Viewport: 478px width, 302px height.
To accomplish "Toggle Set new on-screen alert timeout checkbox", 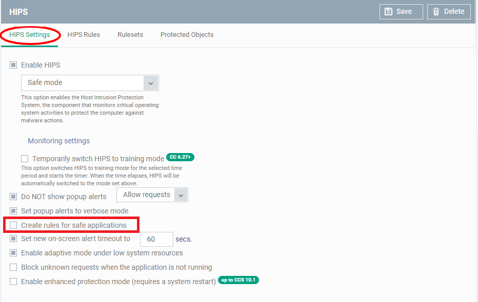I will 14,239.
